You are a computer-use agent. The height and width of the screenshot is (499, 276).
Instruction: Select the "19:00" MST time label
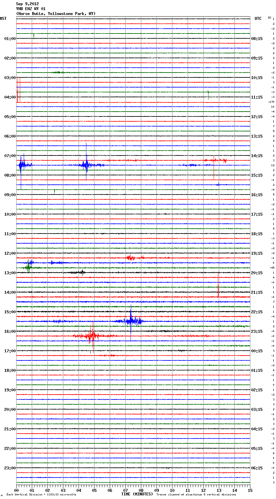click(x=10, y=390)
